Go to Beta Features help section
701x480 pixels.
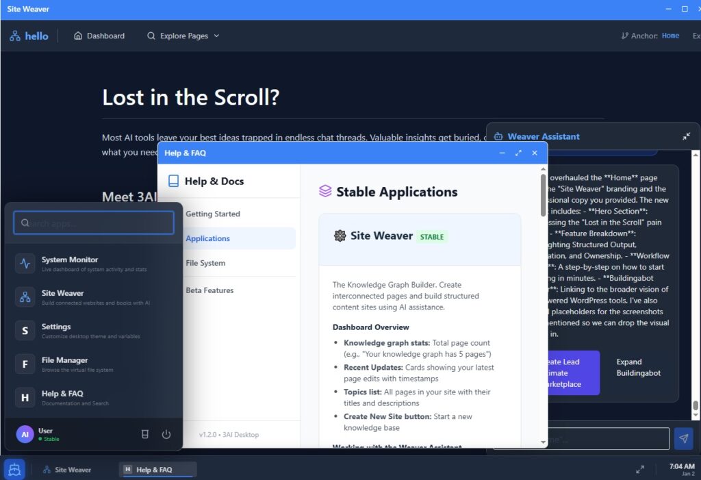click(209, 290)
